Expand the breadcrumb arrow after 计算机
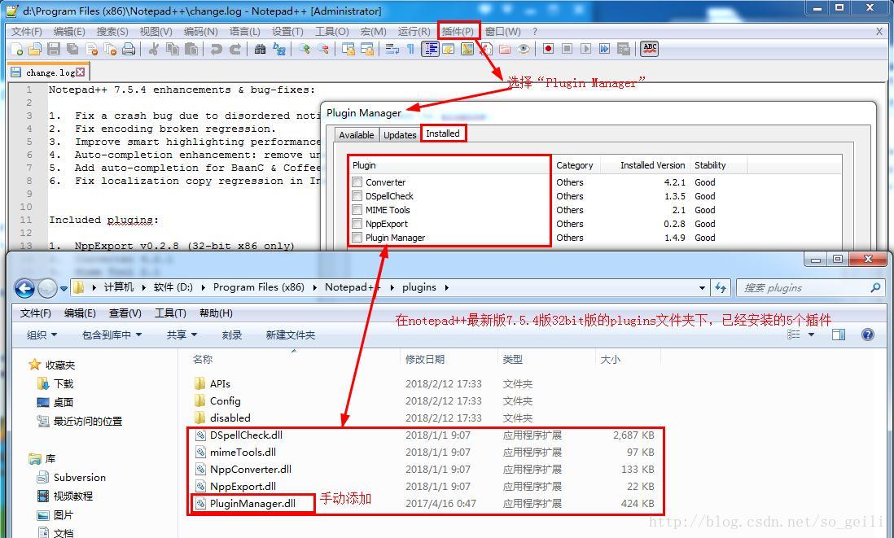The width and height of the screenshot is (894, 538). pyautogui.click(x=144, y=287)
